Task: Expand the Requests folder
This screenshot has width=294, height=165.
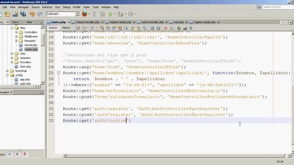Action: (17, 41)
